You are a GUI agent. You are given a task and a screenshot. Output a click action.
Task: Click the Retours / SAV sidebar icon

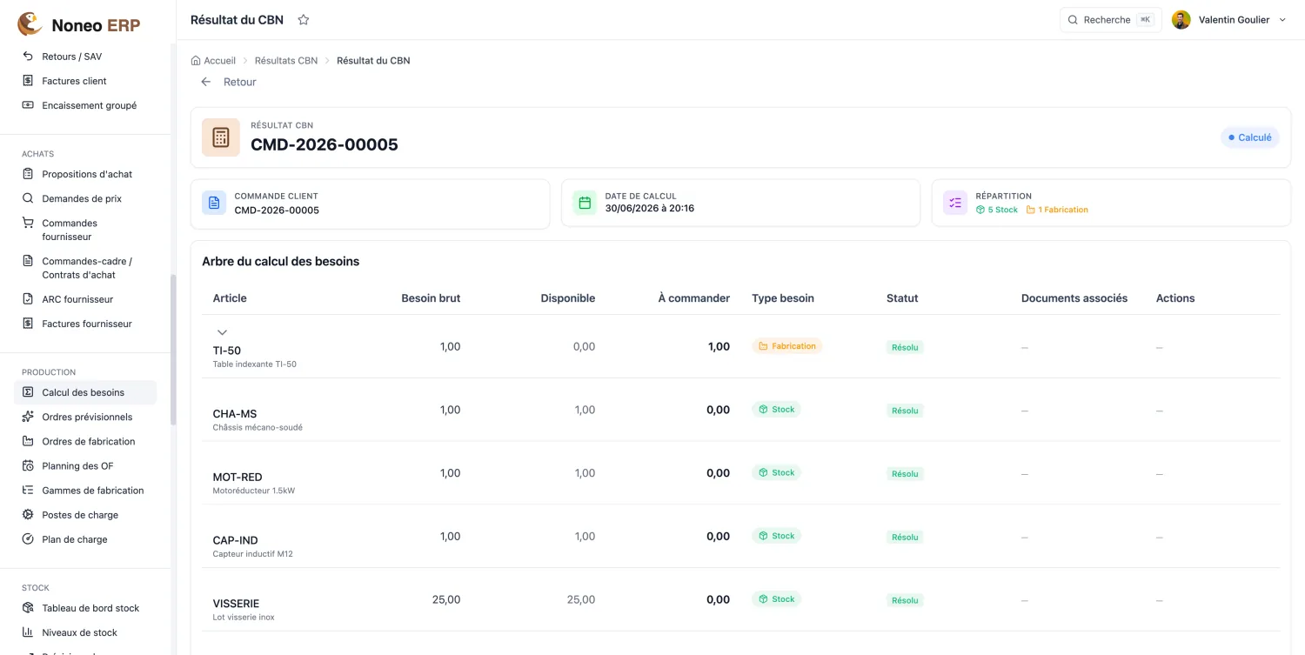[x=28, y=56]
